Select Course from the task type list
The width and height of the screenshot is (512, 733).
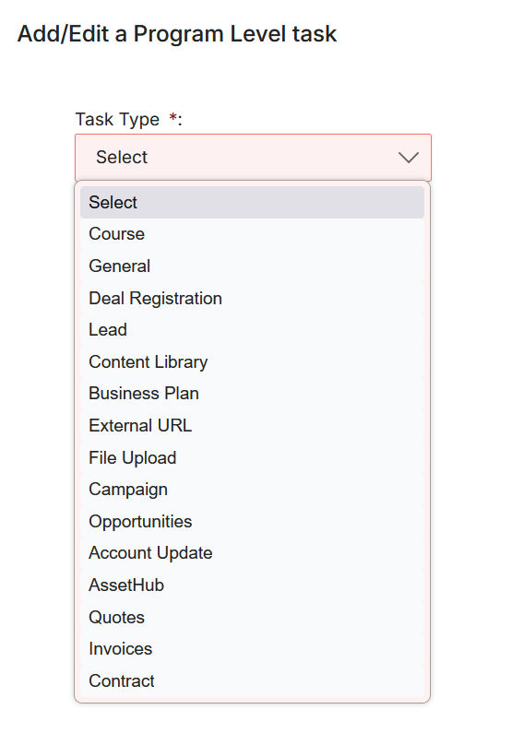point(252,234)
